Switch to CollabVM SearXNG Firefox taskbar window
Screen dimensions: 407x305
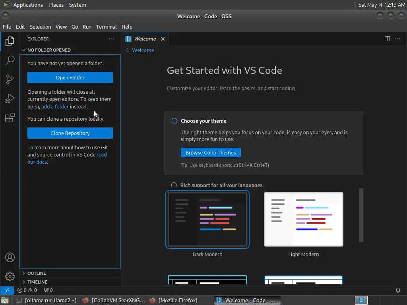pos(114,300)
